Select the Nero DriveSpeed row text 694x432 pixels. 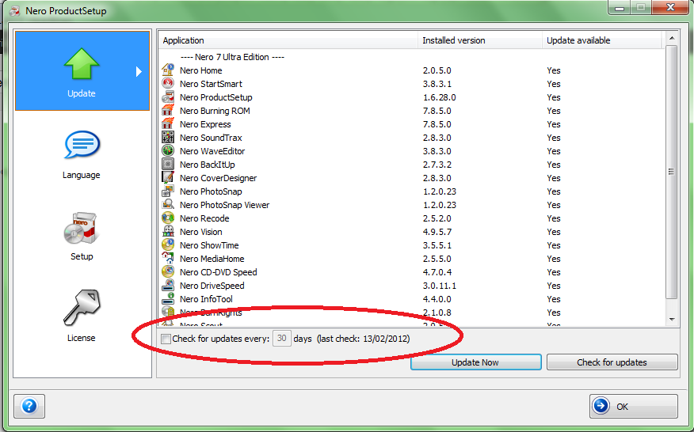212,286
